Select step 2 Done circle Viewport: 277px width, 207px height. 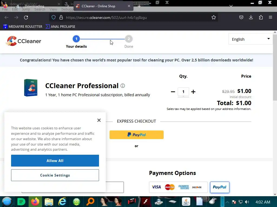[x=128, y=39]
